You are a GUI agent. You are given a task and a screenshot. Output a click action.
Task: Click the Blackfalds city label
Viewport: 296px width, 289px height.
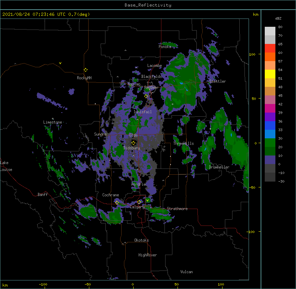click(x=151, y=77)
